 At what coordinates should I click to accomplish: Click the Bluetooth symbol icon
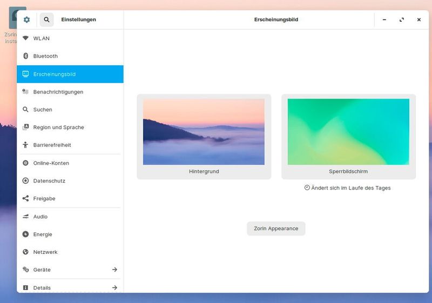coord(25,56)
